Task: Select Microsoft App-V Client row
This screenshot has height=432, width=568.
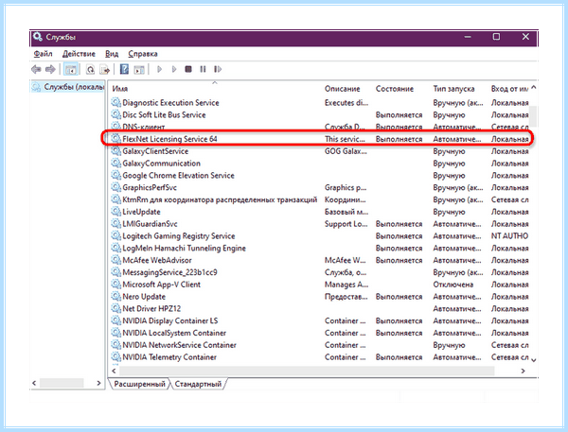Action: click(320, 285)
